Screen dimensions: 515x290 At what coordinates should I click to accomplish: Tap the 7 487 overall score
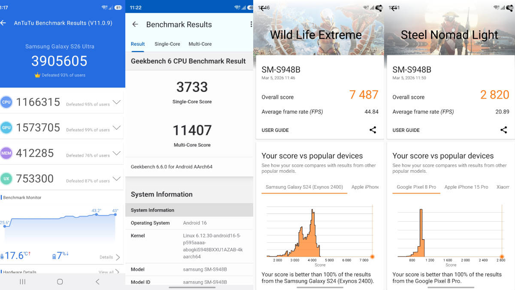[x=364, y=95]
